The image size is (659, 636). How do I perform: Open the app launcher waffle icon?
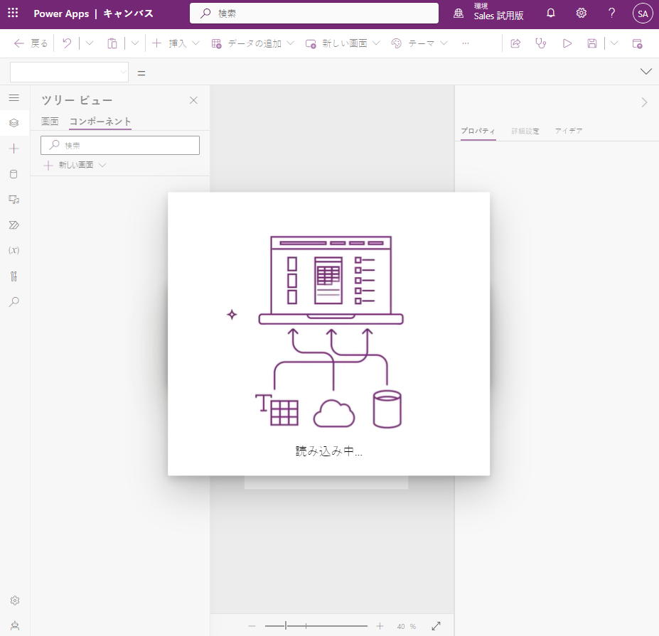pyautogui.click(x=13, y=13)
